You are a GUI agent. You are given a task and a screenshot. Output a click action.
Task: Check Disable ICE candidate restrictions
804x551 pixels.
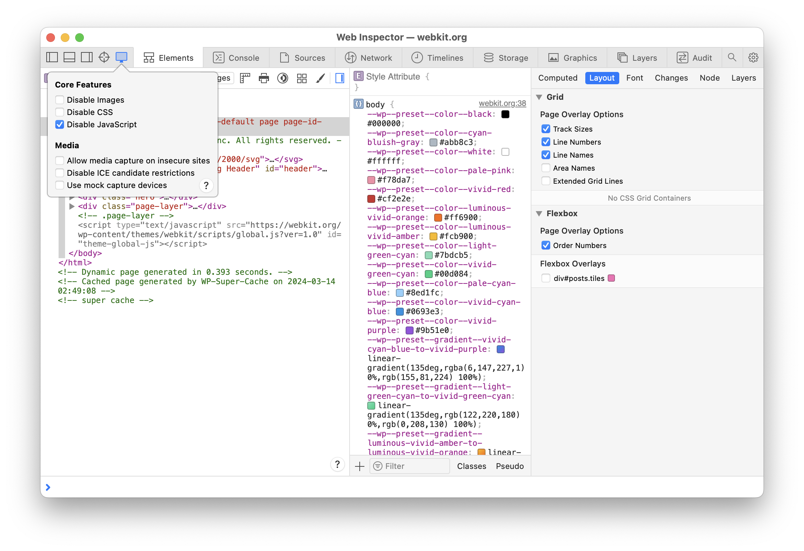pos(60,173)
